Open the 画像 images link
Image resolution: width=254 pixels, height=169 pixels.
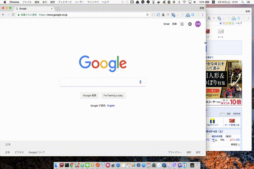(174, 24)
